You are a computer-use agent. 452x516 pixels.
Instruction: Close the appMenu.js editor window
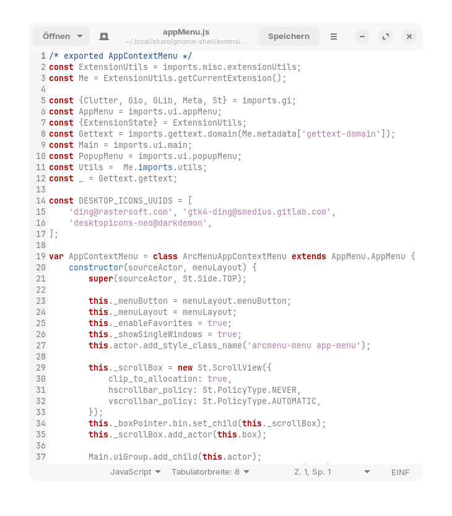409,37
